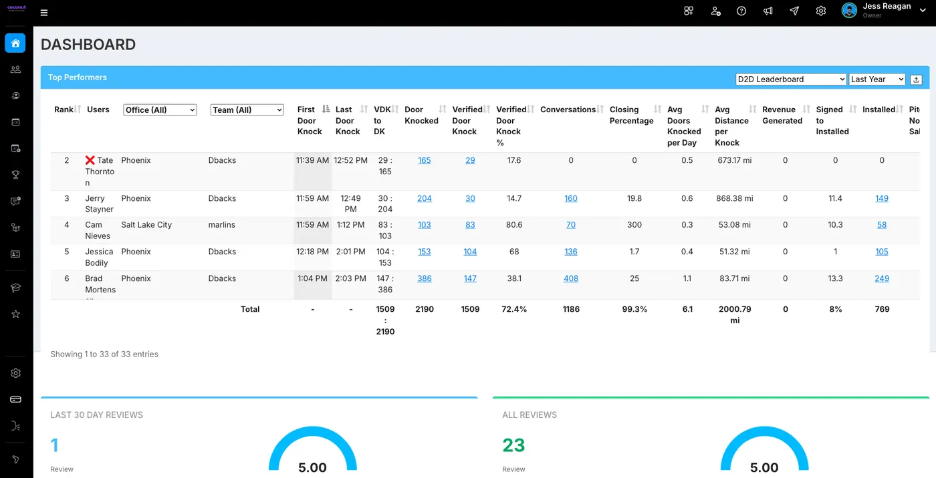Image resolution: width=936 pixels, height=478 pixels.
Task: Open the Last Year period dropdown
Action: click(877, 79)
